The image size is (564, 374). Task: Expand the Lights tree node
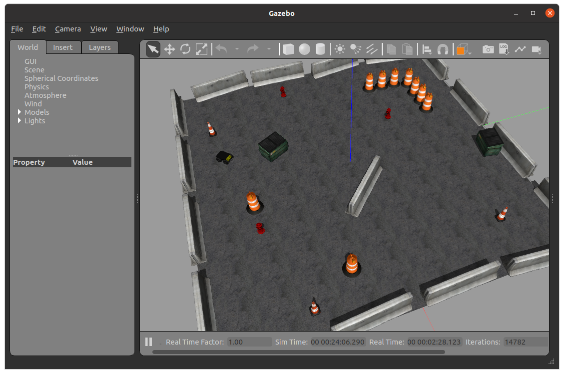tap(19, 121)
